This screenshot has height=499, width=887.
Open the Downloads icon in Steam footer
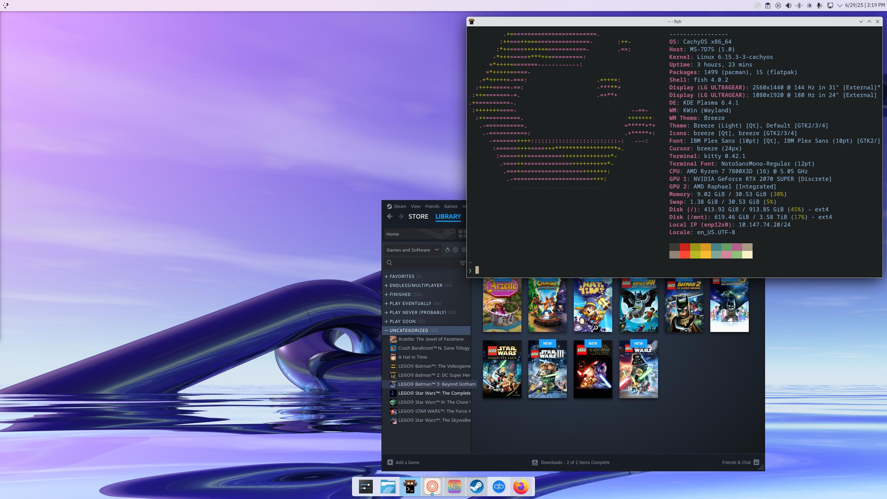(x=535, y=462)
